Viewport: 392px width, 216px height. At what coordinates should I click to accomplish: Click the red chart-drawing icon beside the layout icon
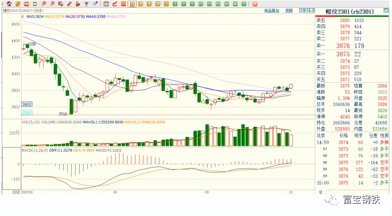(115, 4)
